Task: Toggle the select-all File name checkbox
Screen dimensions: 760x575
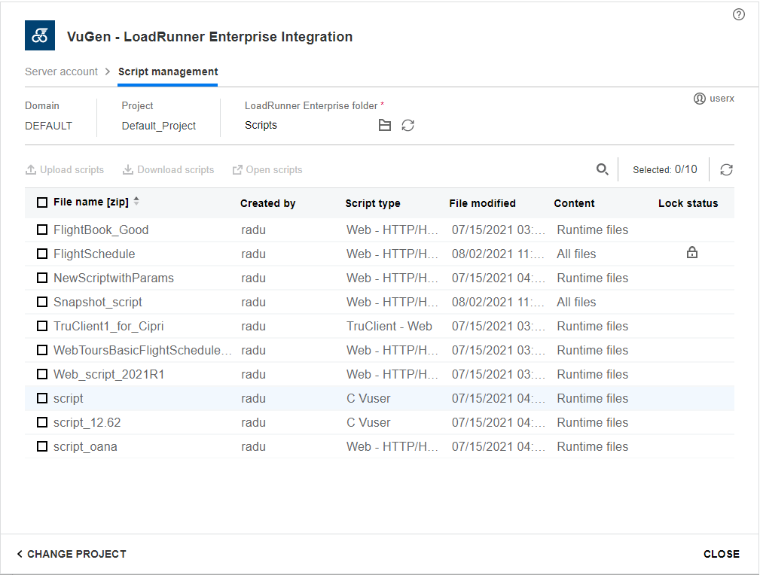Action: (x=42, y=202)
